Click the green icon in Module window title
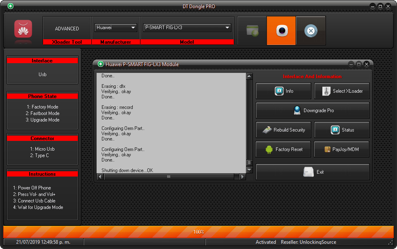Screen dimensions: 397x249 [x=101, y=64]
